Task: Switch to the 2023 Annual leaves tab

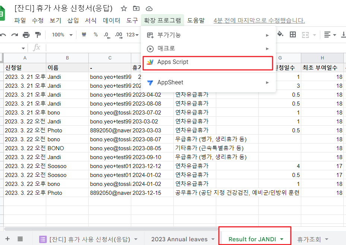Action: 179,239
